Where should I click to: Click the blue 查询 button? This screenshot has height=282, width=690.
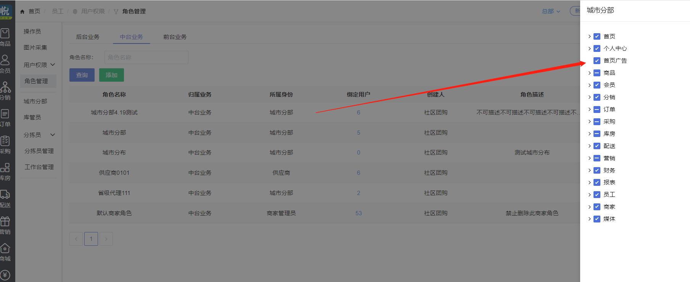point(82,75)
